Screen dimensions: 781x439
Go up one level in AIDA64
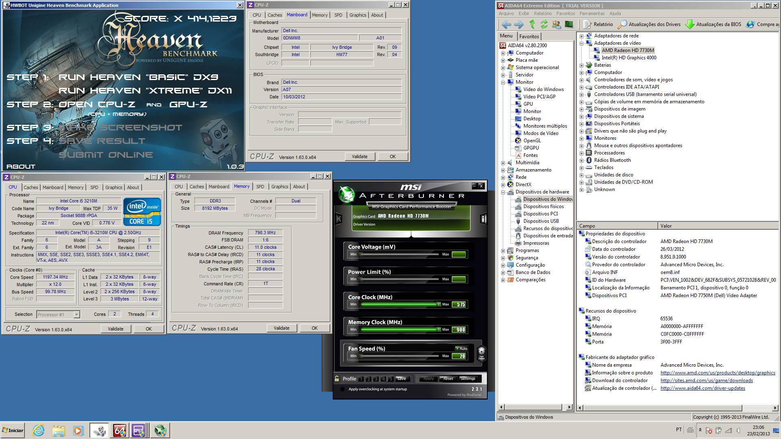(532, 24)
